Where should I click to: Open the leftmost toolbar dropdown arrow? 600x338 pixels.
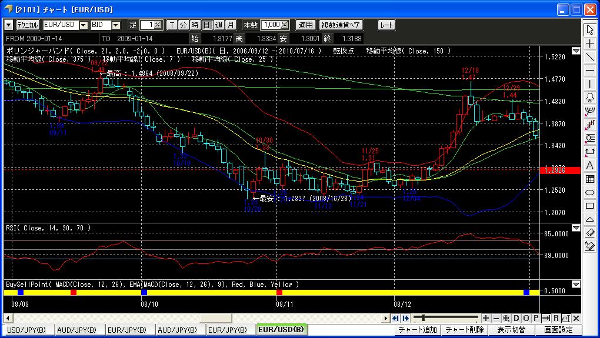point(9,25)
